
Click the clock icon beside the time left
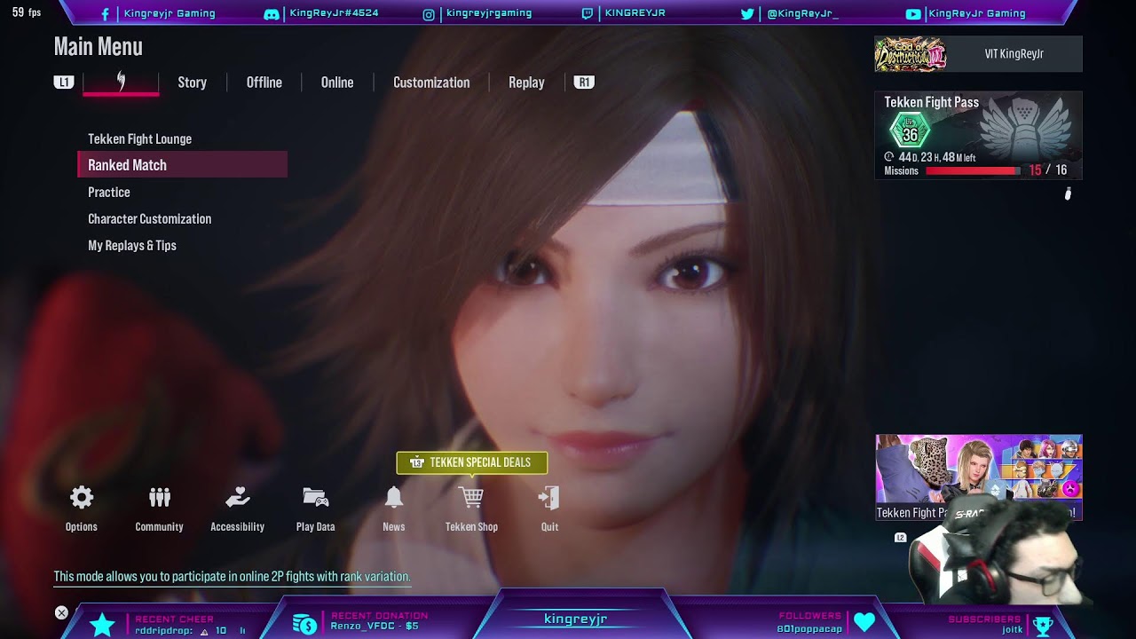889,157
